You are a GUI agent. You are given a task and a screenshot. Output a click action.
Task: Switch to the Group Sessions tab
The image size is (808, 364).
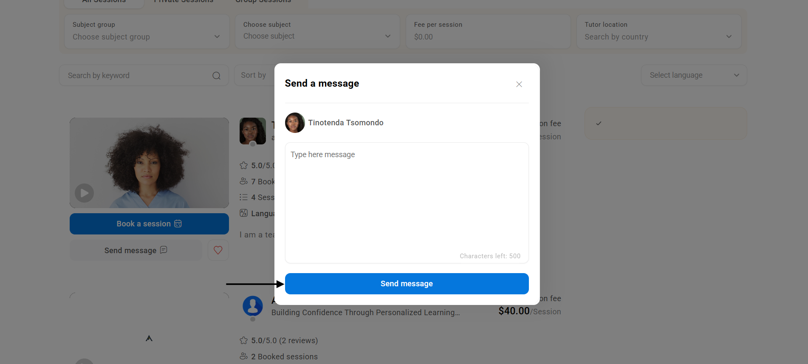(x=263, y=2)
